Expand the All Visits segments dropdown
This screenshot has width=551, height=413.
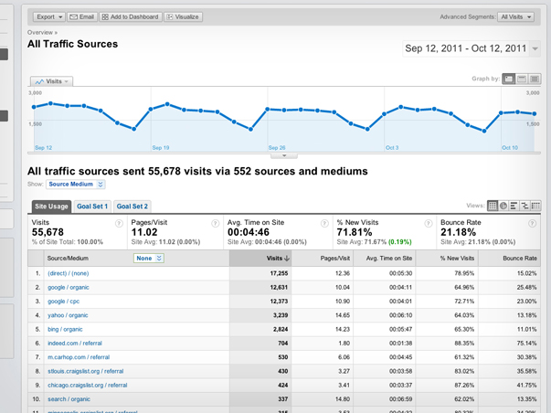pyautogui.click(x=515, y=16)
